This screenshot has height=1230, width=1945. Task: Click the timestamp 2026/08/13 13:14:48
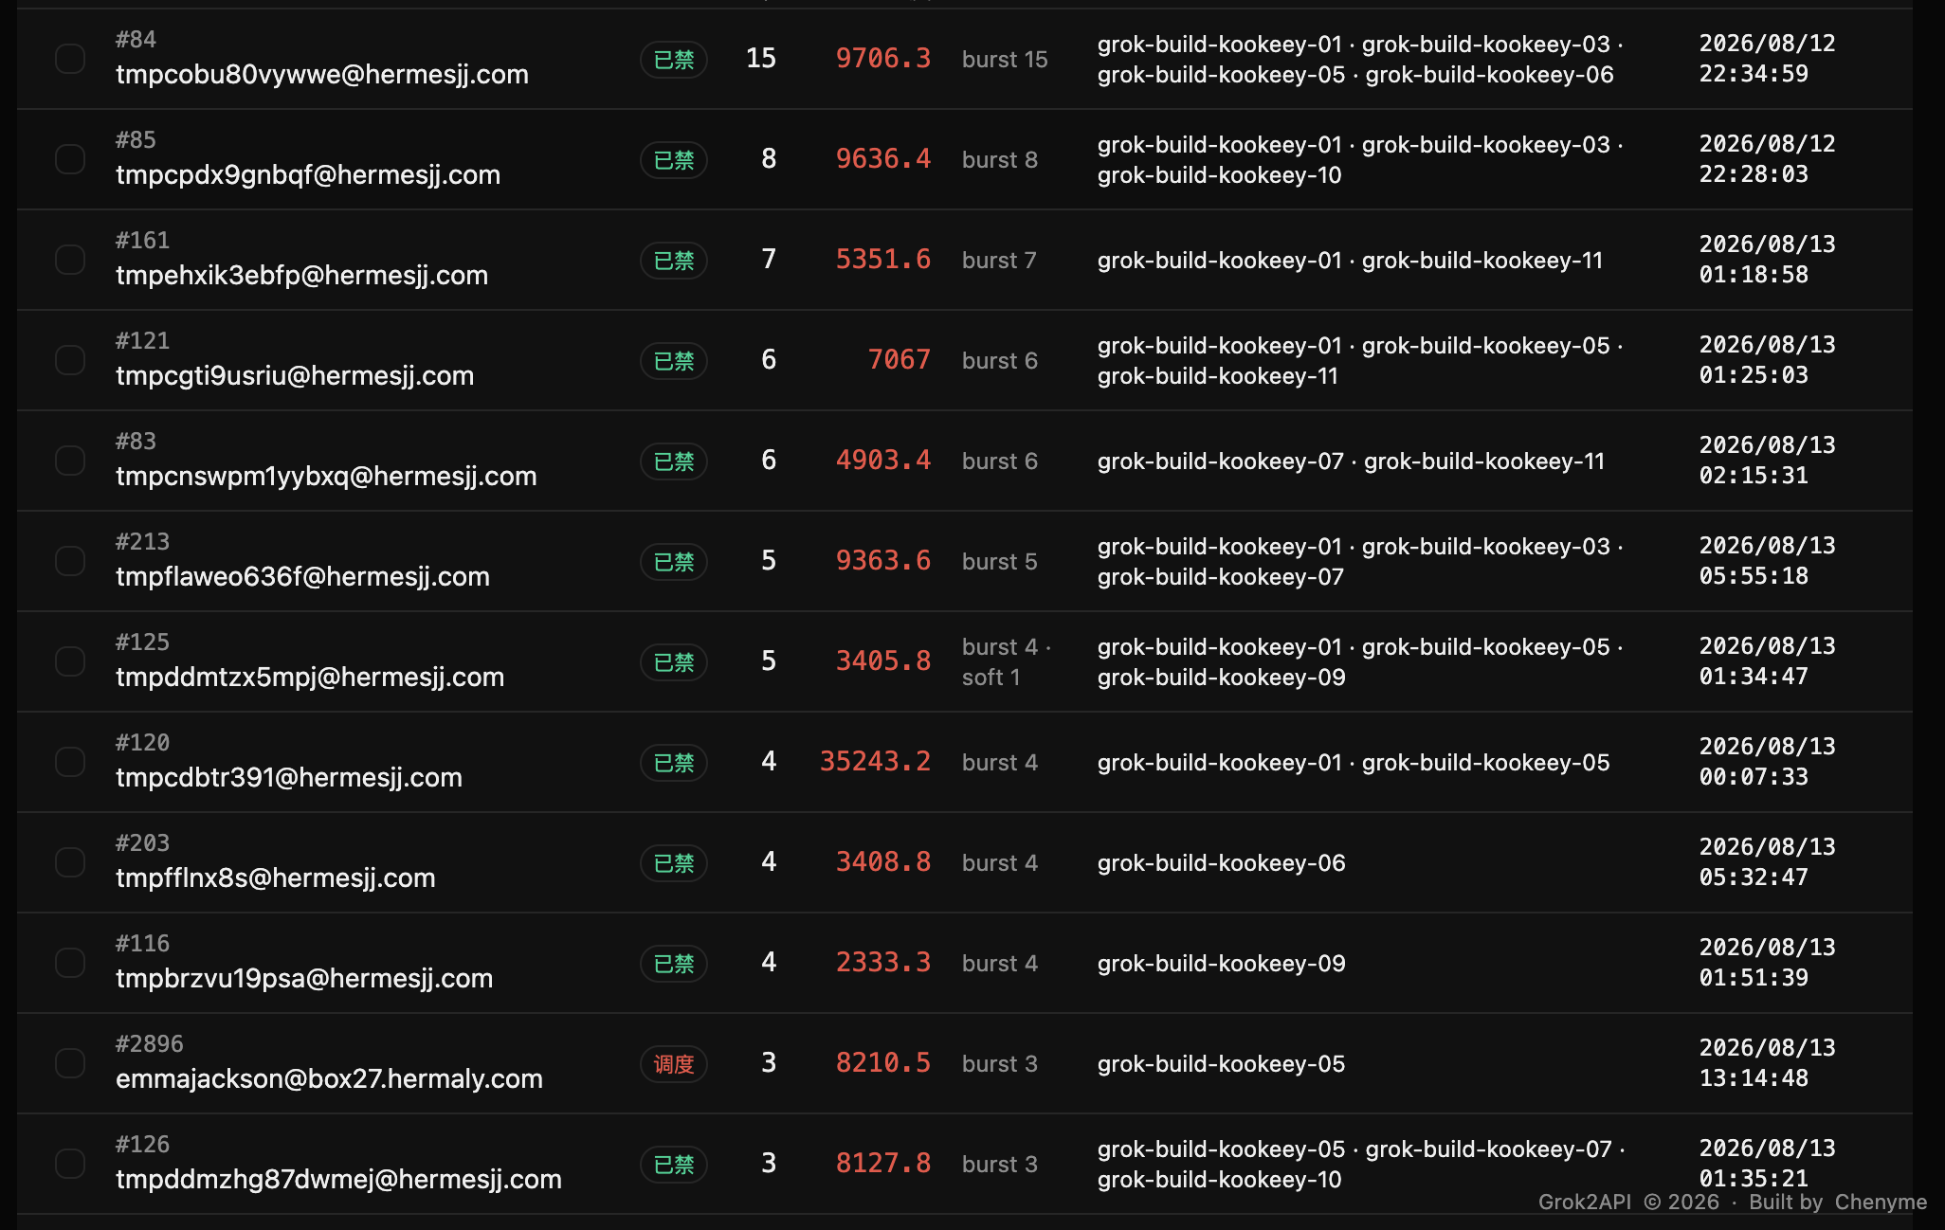click(x=1767, y=1062)
